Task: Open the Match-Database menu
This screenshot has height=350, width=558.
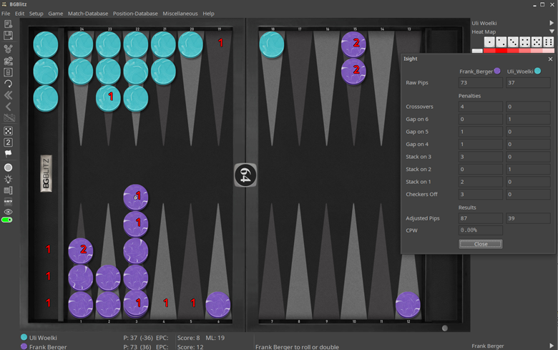Action: click(87, 14)
